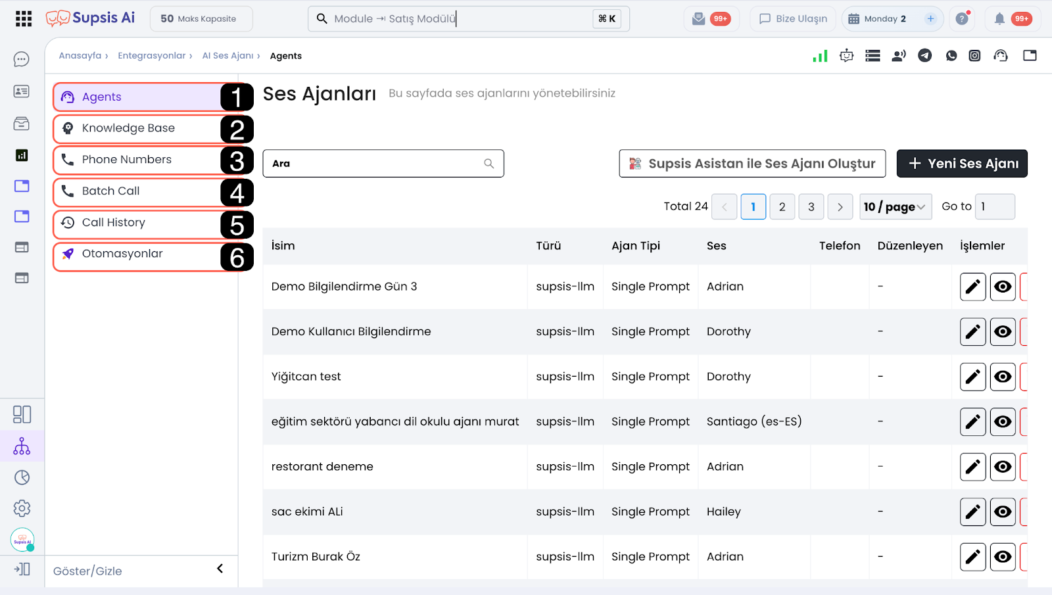Open Knowledge Base menu item
Image resolution: width=1052 pixels, height=595 pixels.
click(128, 128)
